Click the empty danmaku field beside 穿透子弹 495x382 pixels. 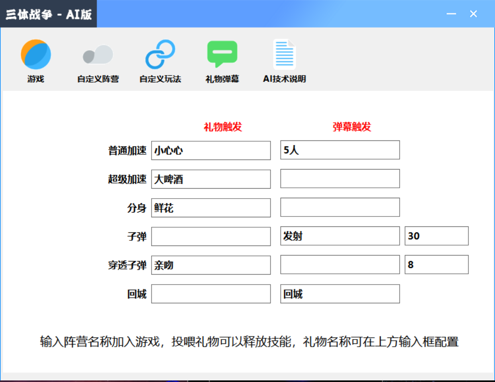(340, 265)
